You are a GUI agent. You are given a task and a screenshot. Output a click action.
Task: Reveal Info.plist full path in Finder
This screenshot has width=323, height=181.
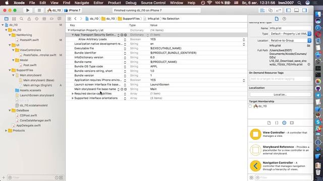308,64
